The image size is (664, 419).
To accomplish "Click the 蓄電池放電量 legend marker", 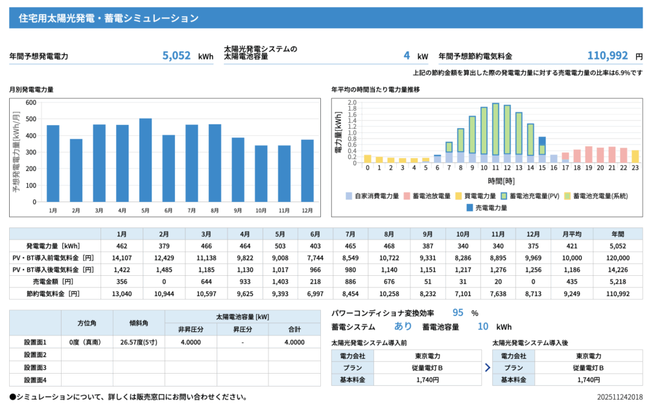I will [407, 196].
